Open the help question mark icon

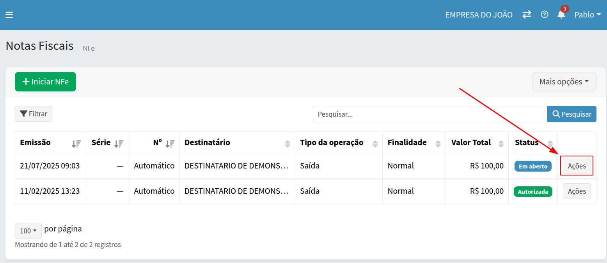(545, 15)
